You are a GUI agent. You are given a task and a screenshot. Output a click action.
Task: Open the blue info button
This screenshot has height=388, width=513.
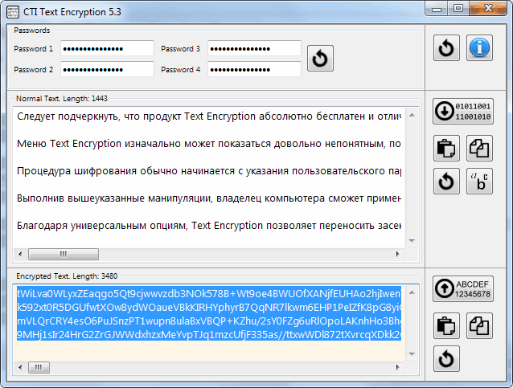pos(479,48)
